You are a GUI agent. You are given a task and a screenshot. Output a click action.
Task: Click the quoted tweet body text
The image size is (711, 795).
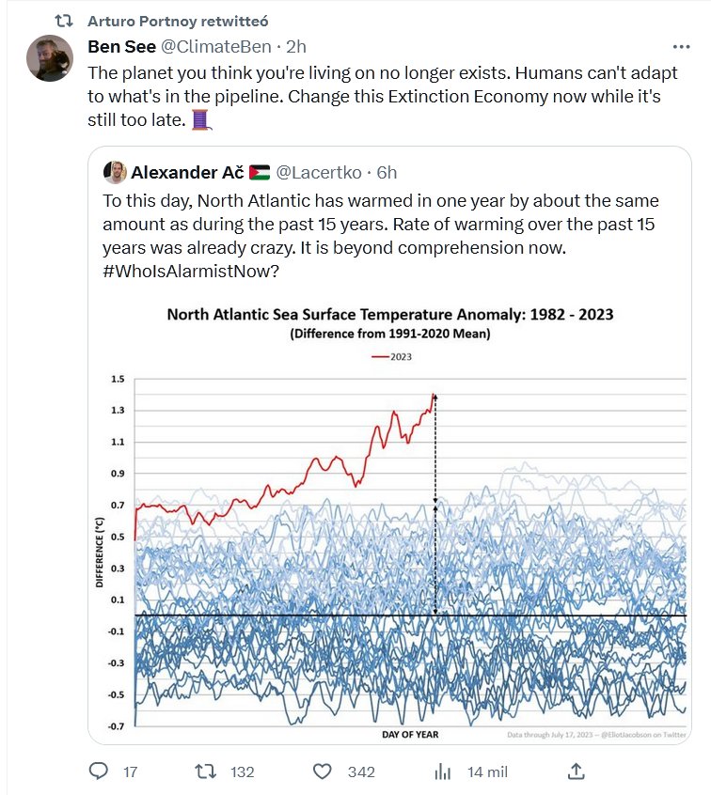click(x=376, y=226)
